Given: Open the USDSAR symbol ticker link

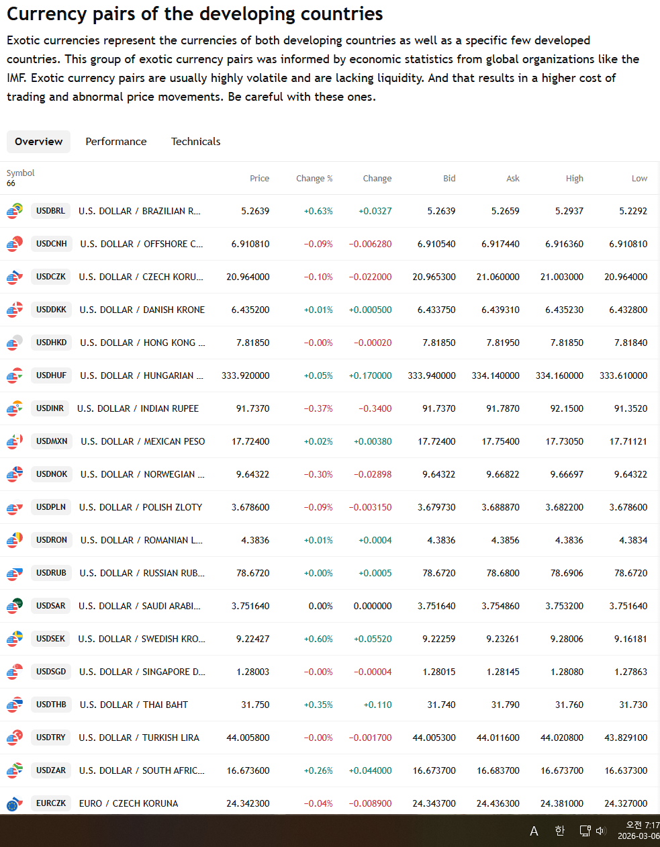Looking at the screenshot, I should coord(51,606).
